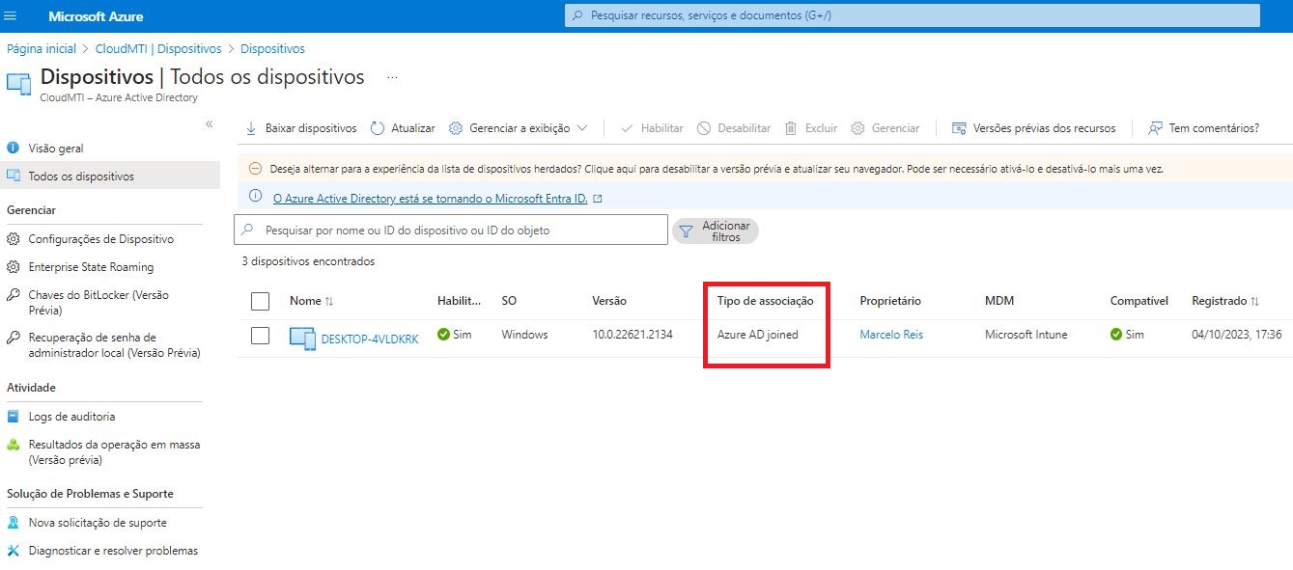
Task: Select all devices with header checkbox
Action: (x=260, y=300)
